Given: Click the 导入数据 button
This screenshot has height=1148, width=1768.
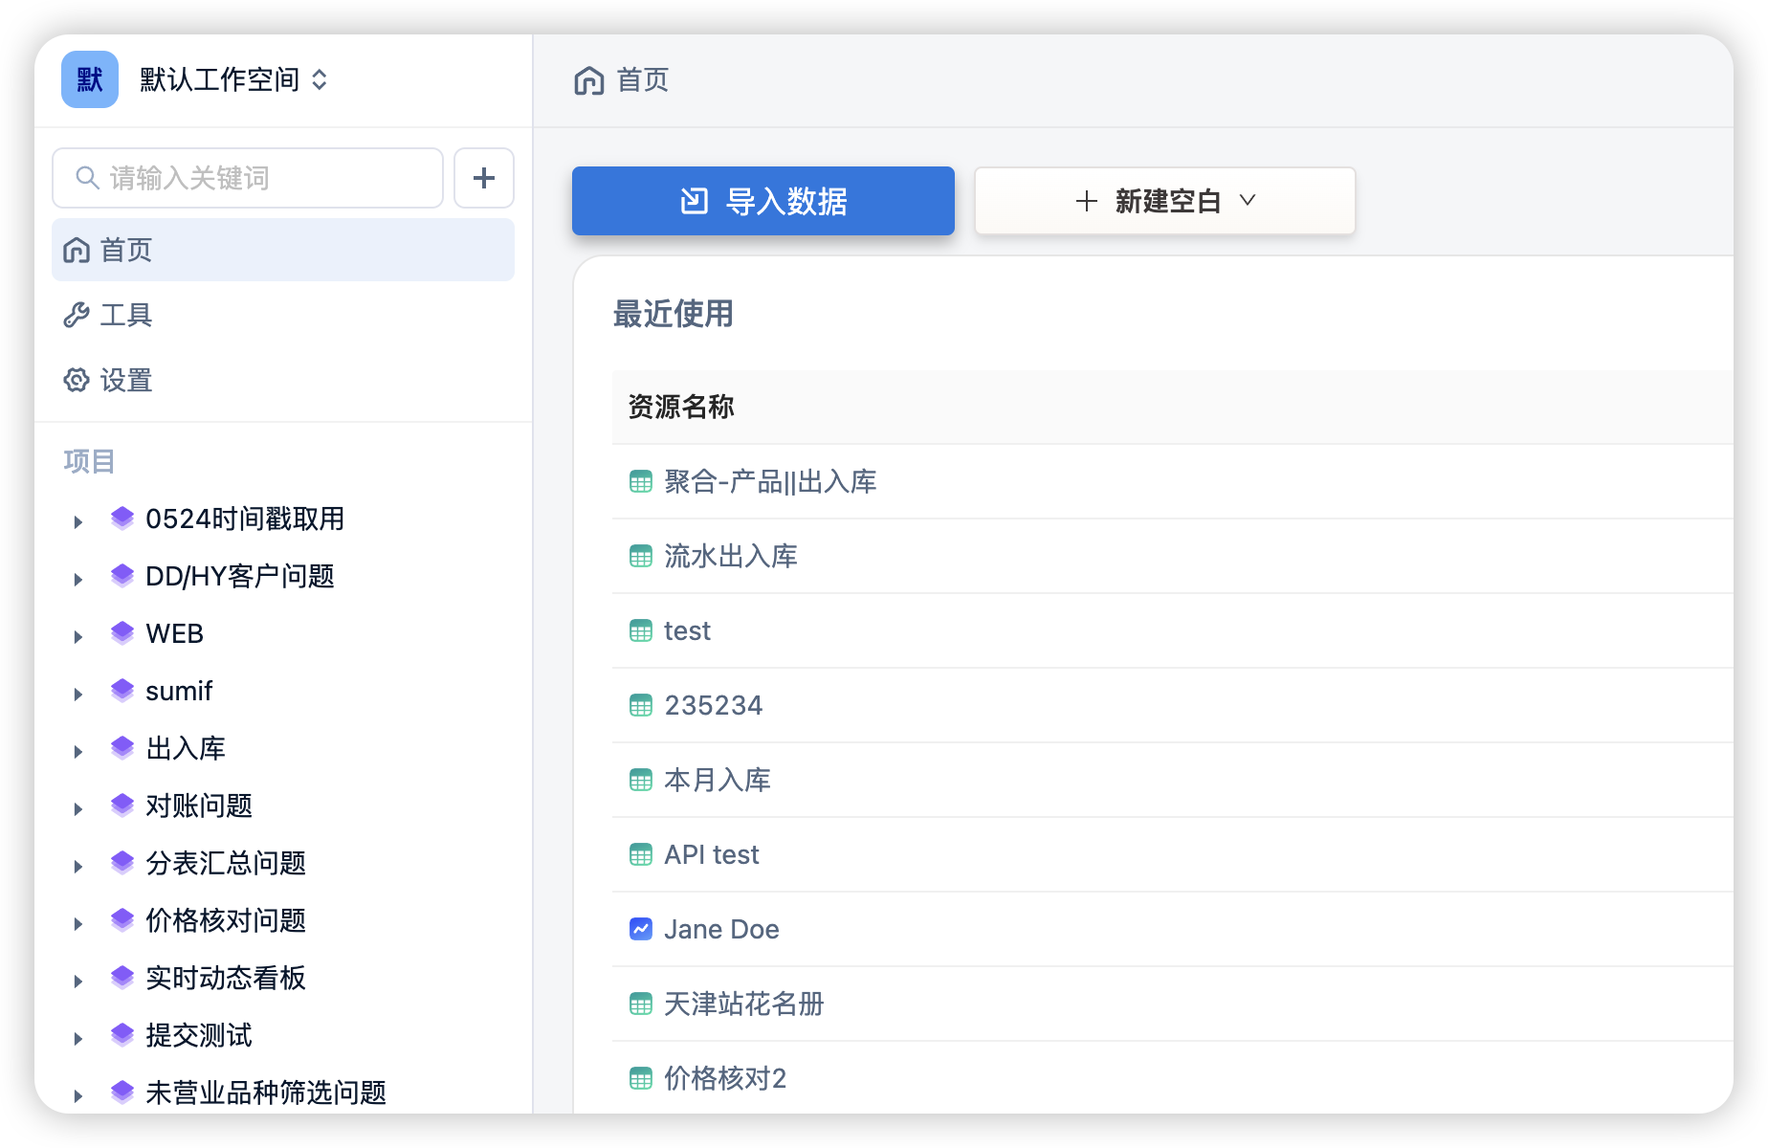Looking at the screenshot, I should (x=763, y=201).
